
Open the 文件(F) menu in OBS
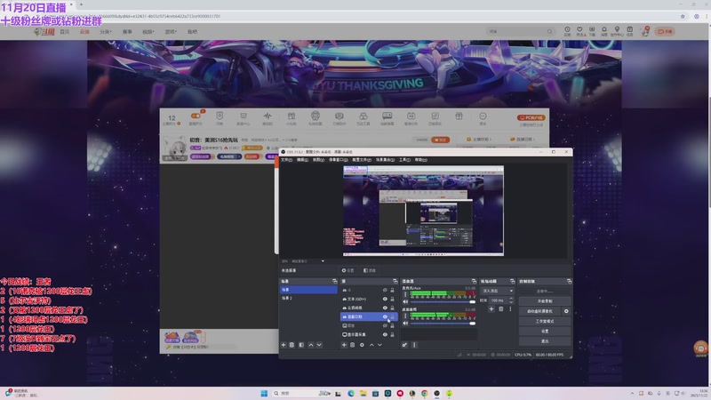286,160
